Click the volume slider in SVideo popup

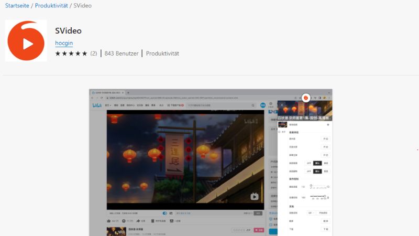[x=318, y=197]
